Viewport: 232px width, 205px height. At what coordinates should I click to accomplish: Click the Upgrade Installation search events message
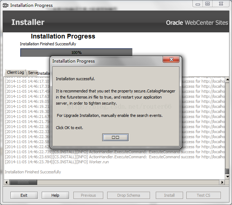(x=110, y=115)
